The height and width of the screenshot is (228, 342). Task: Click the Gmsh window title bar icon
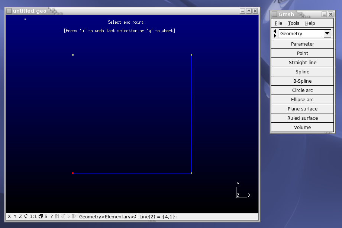point(274,14)
